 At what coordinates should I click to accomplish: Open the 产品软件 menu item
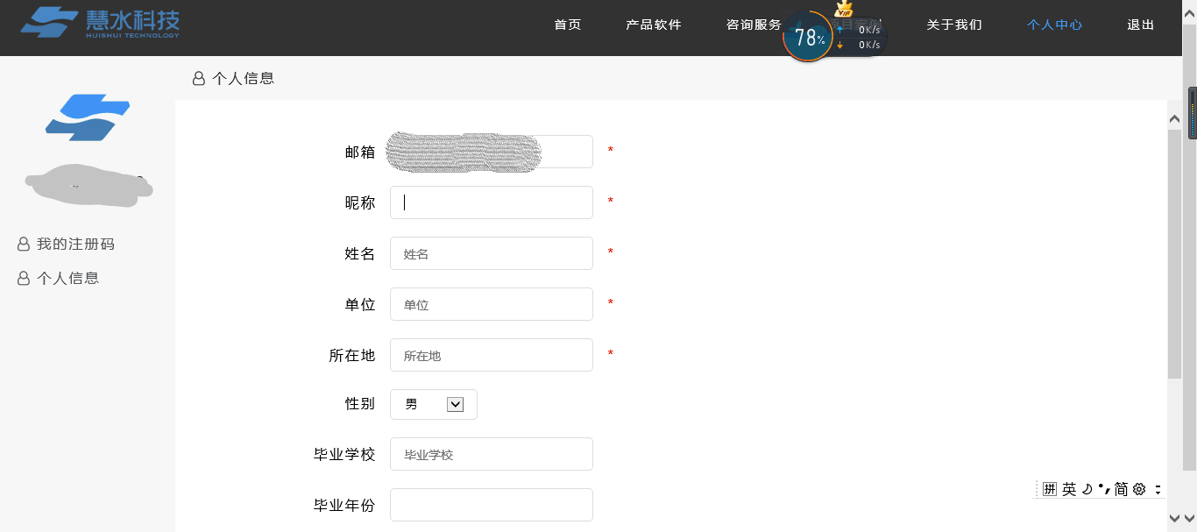click(654, 25)
